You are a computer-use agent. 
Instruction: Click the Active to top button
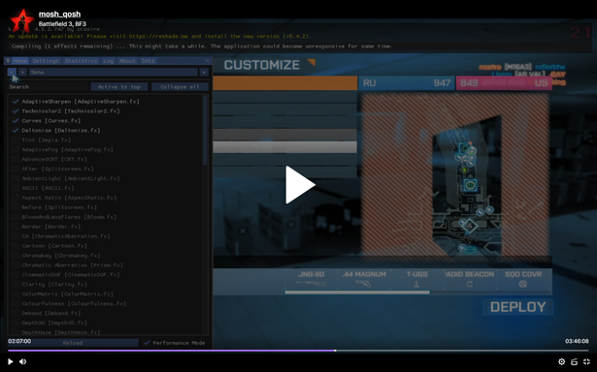[119, 86]
